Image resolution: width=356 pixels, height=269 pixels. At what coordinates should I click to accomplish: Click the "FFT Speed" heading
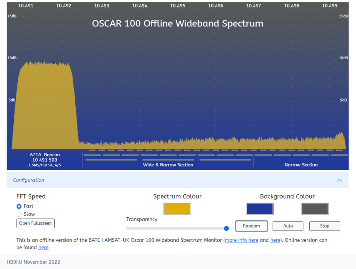(31, 196)
